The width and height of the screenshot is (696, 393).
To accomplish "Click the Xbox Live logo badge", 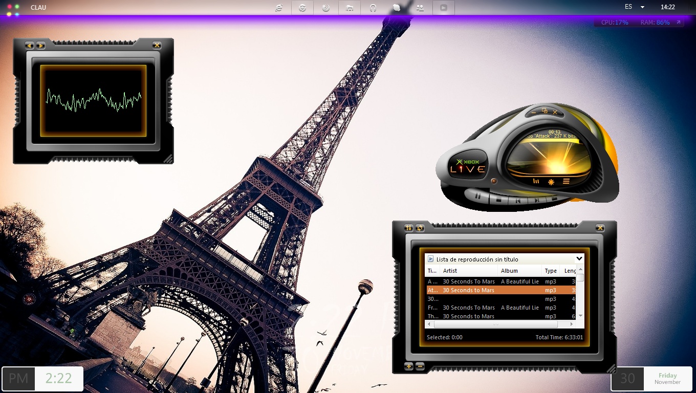I will tap(467, 165).
